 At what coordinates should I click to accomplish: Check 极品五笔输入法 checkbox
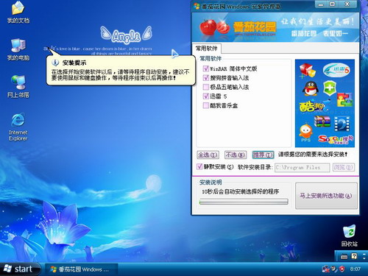[x=206, y=87]
